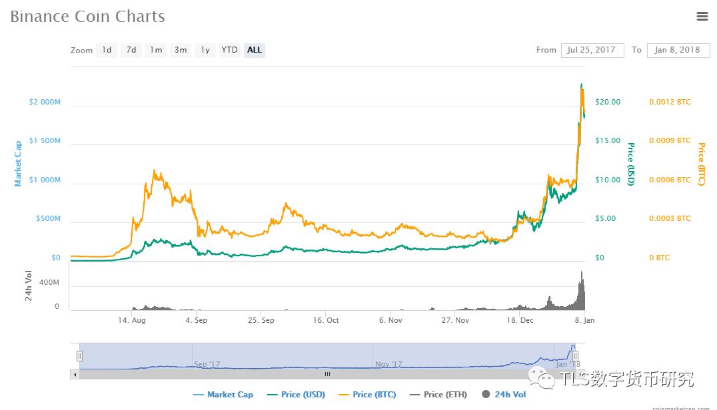Screen dimensions: 717x410
Task: Click the 27. Nov x-axis label
Action: 455,320
